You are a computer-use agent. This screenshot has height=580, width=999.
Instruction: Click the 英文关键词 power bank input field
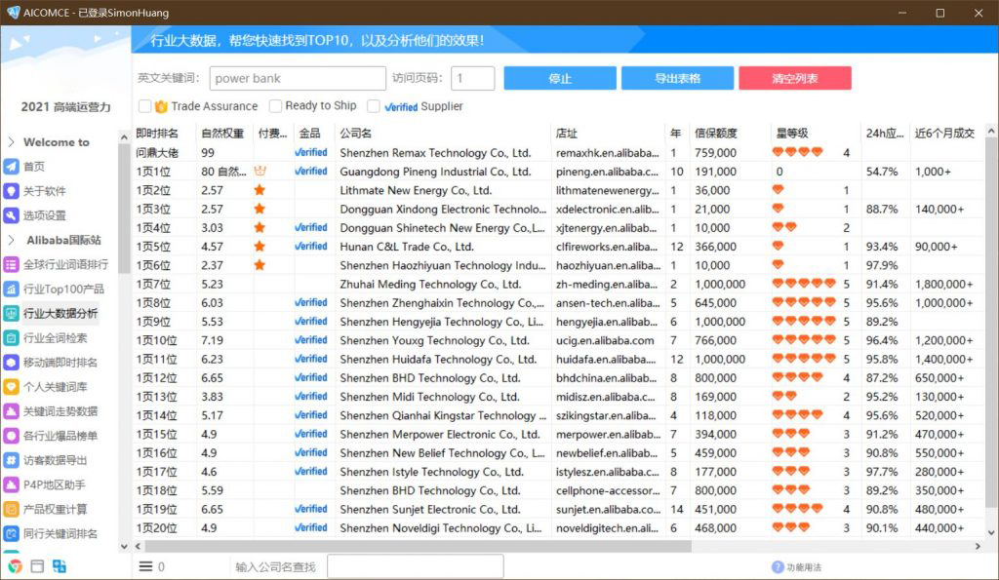pos(297,78)
